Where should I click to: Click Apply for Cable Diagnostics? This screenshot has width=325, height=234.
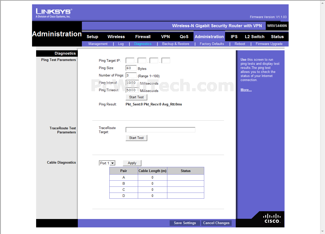pos(132,163)
